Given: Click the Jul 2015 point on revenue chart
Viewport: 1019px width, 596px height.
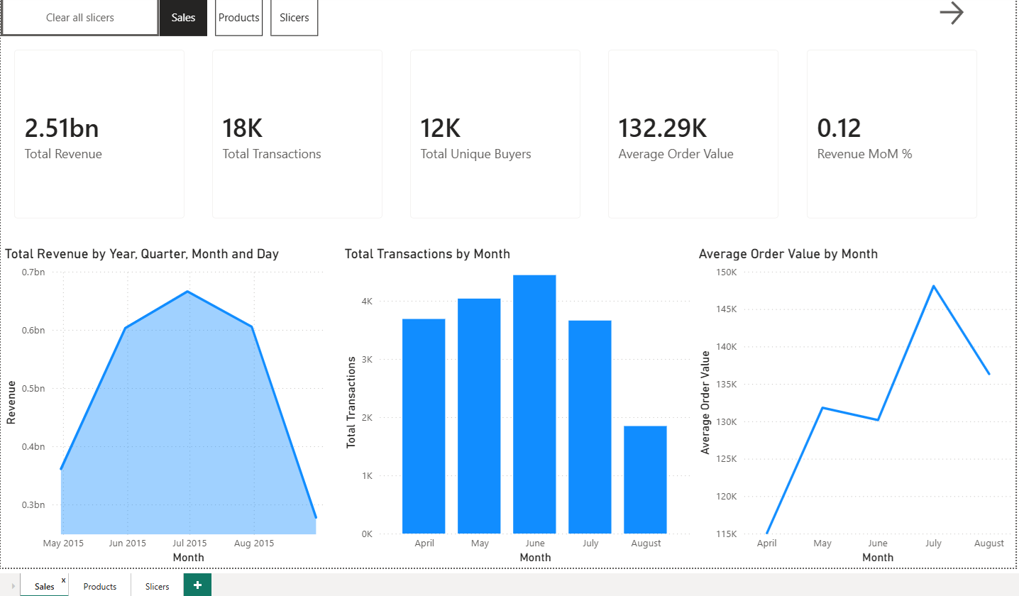Looking at the screenshot, I should 188,292.
